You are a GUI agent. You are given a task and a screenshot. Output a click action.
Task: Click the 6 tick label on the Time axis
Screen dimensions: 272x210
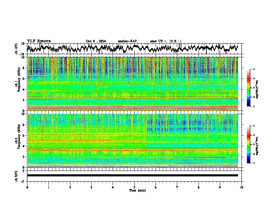156,187
